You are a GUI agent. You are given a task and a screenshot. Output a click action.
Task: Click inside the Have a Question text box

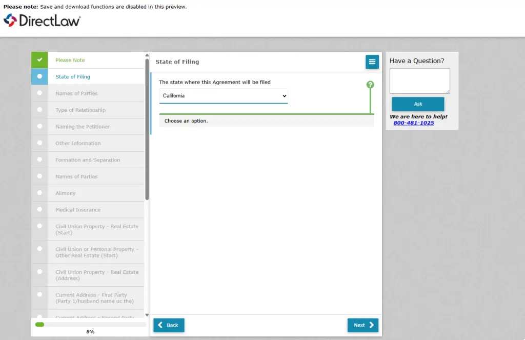click(419, 81)
